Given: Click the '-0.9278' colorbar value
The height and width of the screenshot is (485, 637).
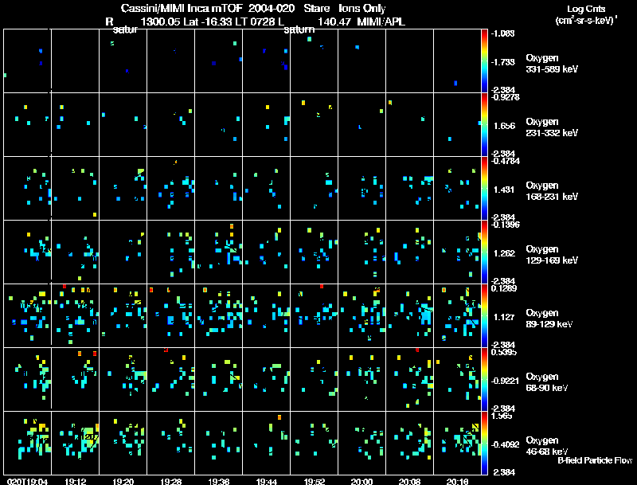Looking at the screenshot, I should pyautogui.click(x=506, y=97).
